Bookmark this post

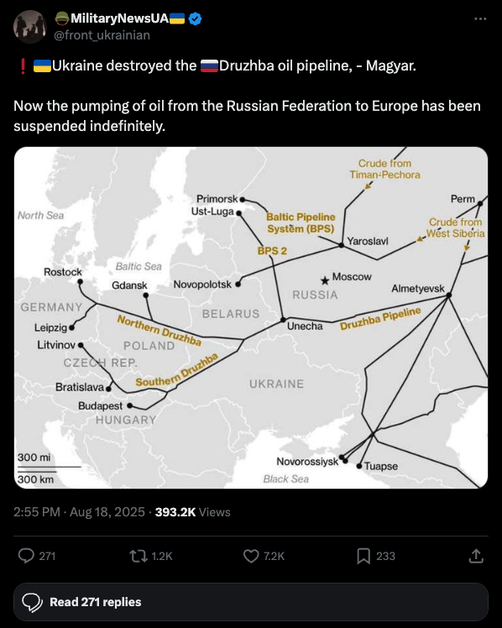(363, 556)
